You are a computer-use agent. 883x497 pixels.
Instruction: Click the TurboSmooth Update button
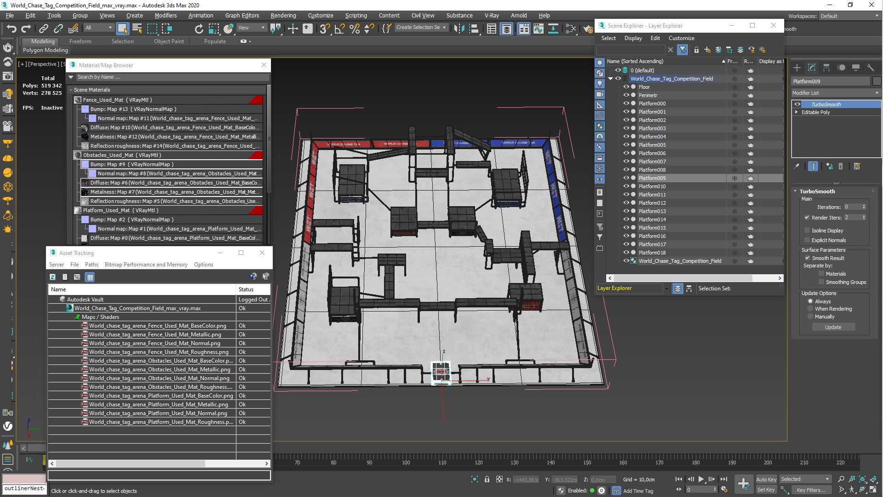(x=833, y=327)
